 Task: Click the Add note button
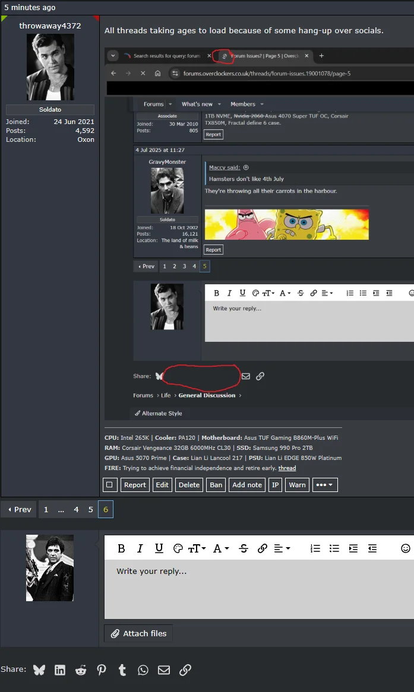247,484
